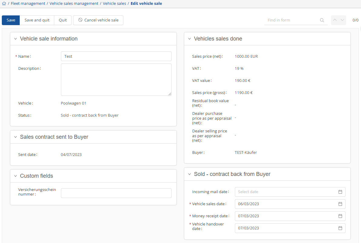This screenshot has height=243, width=361.
Task: Click the search magnifier in Find in form
Action: pyautogui.click(x=322, y=20)
